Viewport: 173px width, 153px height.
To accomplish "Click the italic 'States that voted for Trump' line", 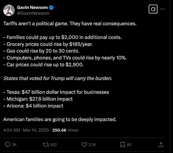I will (x=58, y=78).
